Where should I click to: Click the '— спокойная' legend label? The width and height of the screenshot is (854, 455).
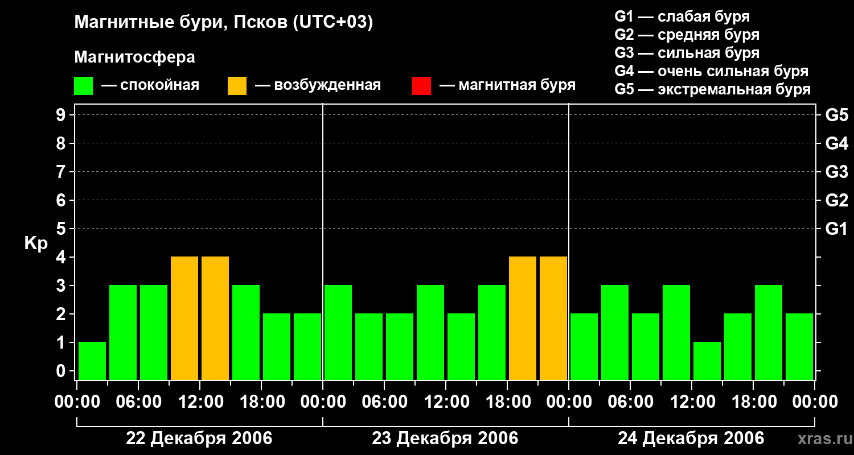[x=150, y=85]
